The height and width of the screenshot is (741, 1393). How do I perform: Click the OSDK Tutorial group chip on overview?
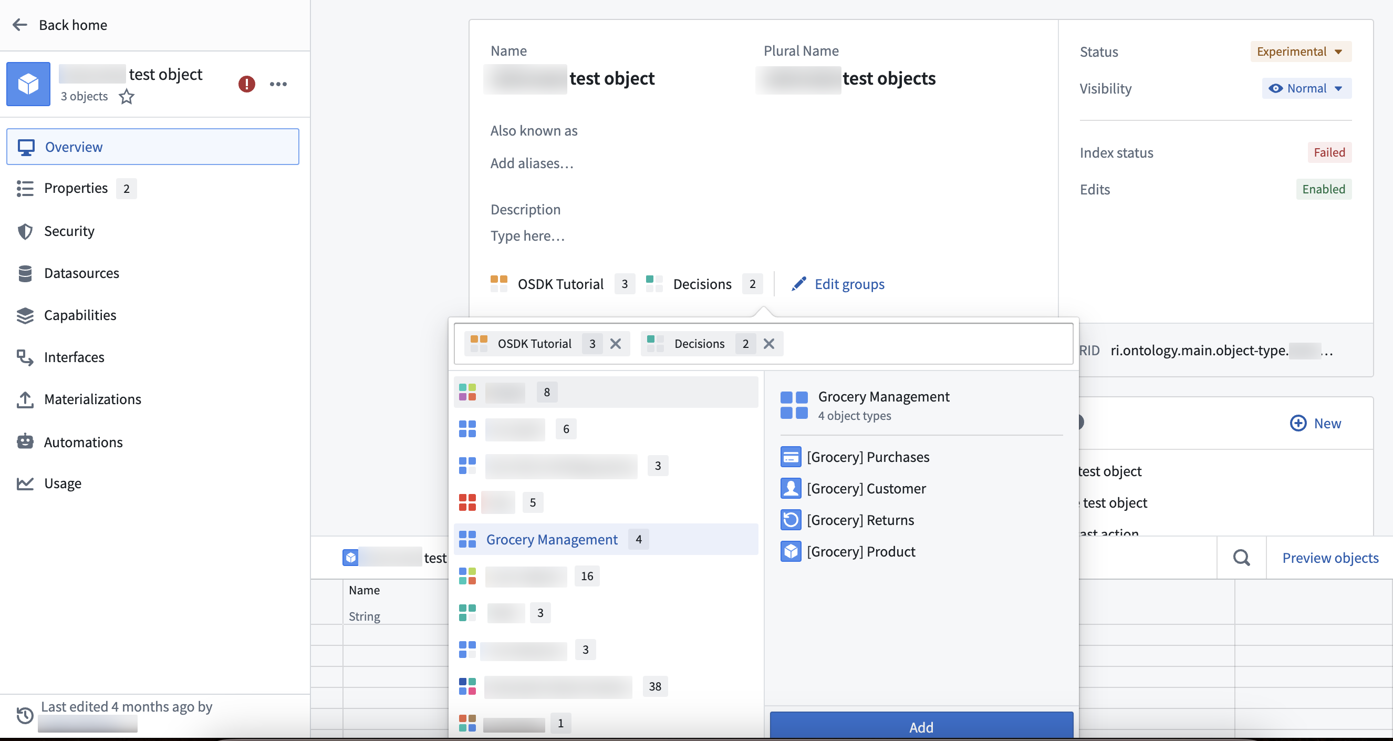(x=563, y=284)
